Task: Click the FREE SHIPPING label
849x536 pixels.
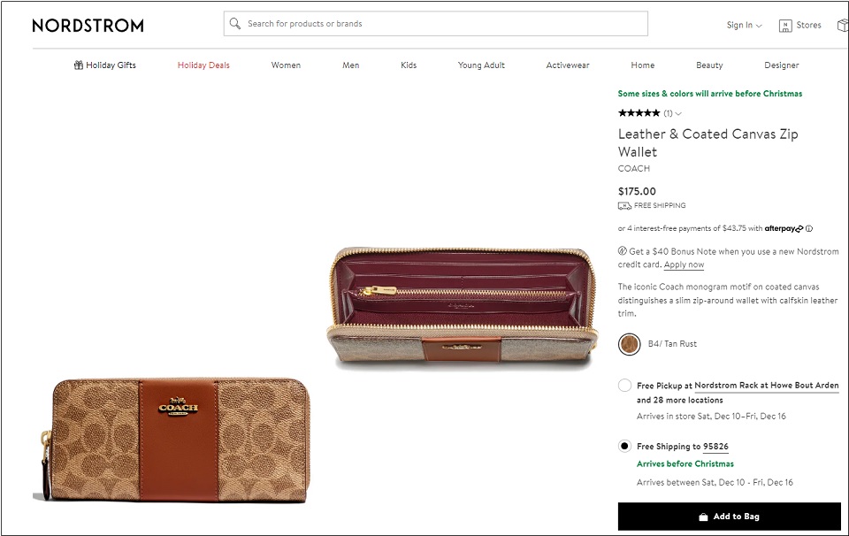Action: (660, 206)
